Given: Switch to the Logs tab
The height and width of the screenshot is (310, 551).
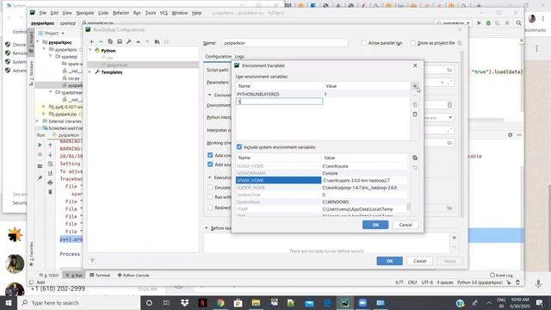Looking at the screenshot, I should pyautogui.click(x=239, y=56).
